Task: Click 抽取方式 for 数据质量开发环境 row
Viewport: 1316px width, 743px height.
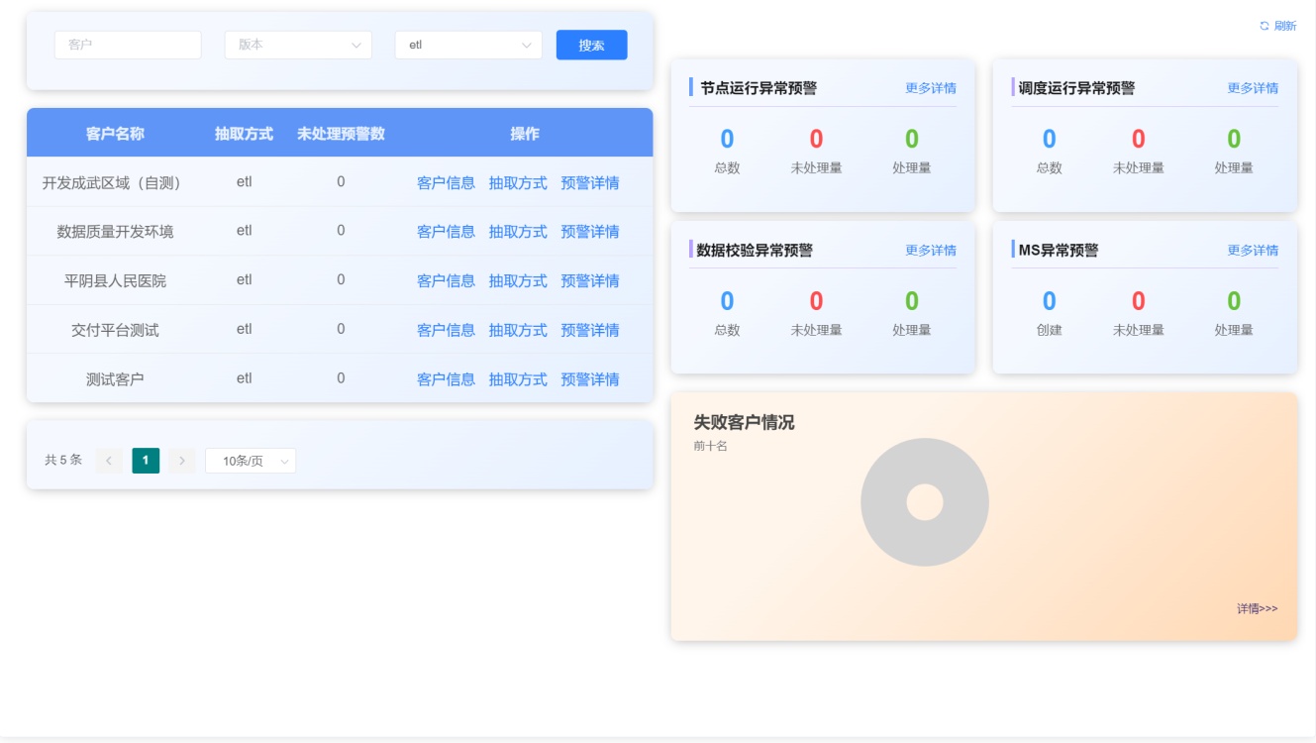Action: (x=518, y=232)
